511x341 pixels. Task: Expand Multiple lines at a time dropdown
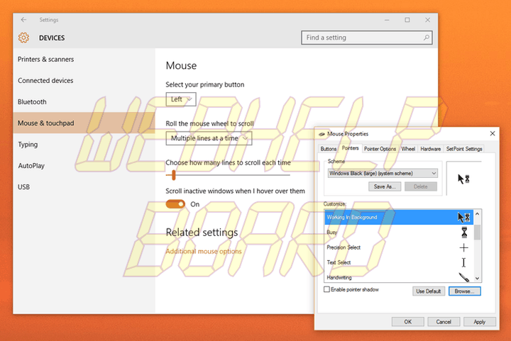[209, 138]
